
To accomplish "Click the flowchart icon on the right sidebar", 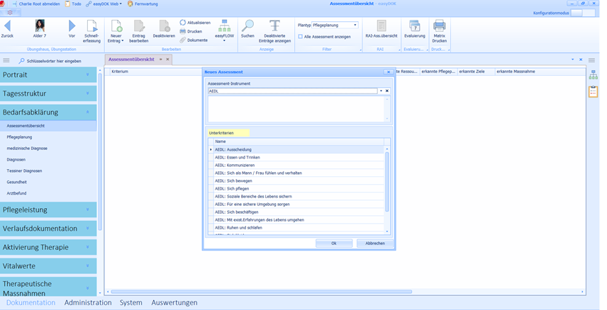I will (593, 75).
